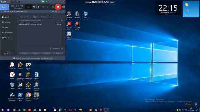Open the PowerShell script desktop shortcut
The width and height of the screenshot is (200, 112).
coord(20,97)
